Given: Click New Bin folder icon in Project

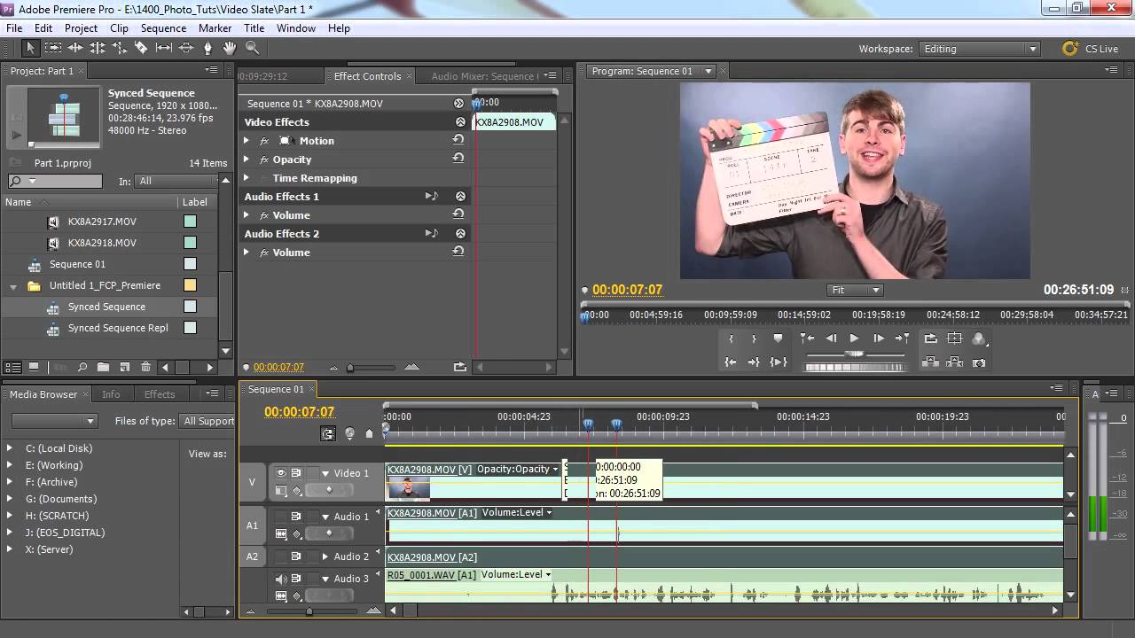Looking at the screenshot, I should [103, 367].
